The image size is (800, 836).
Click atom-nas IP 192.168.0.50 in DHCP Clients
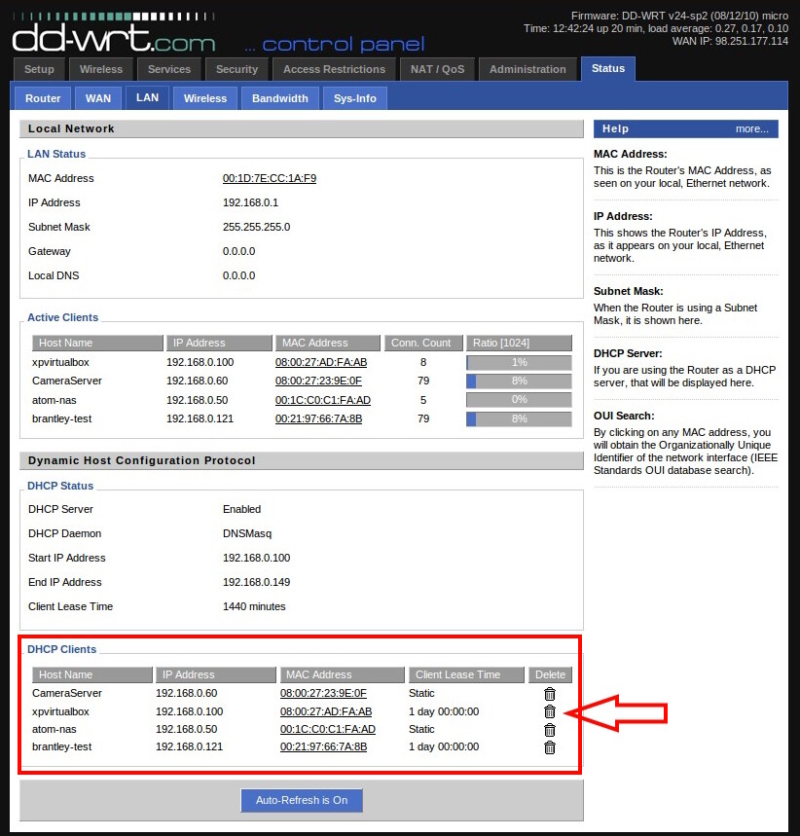point(186,729)
